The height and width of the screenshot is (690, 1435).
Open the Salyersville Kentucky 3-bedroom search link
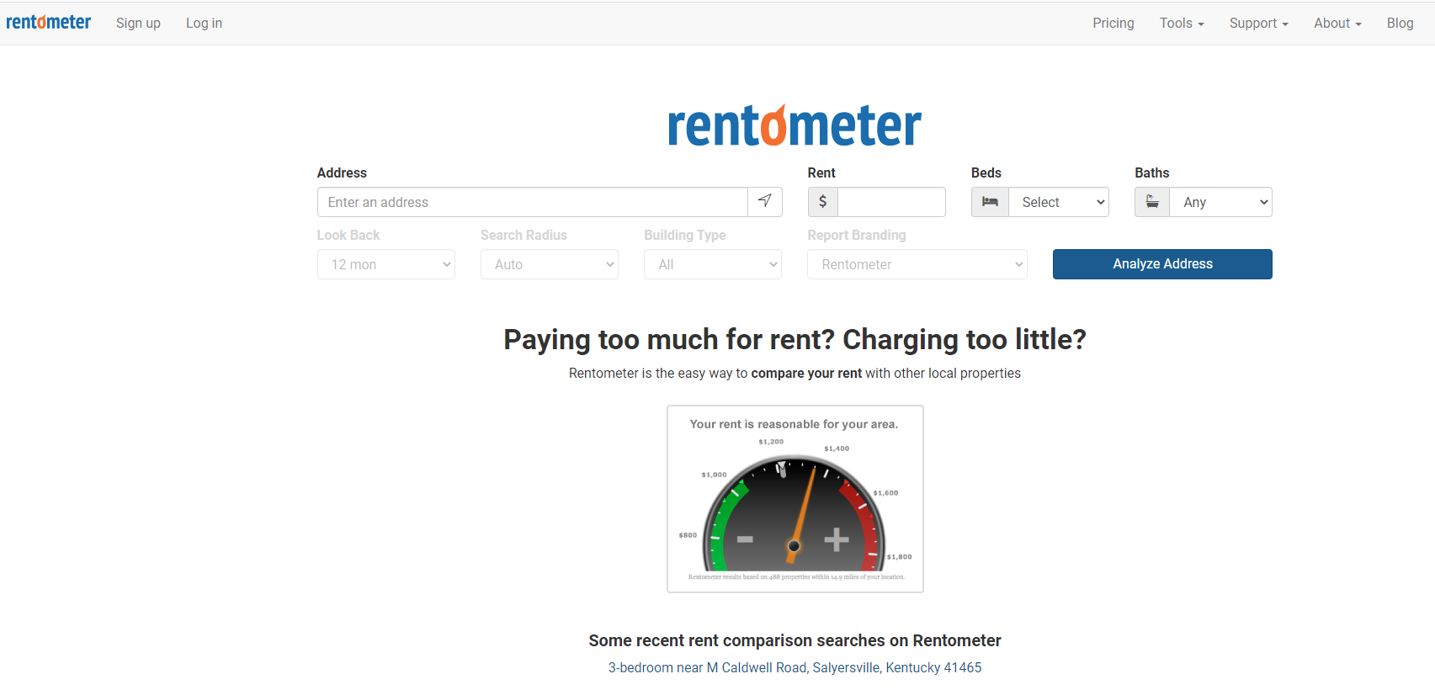(795, 667)
